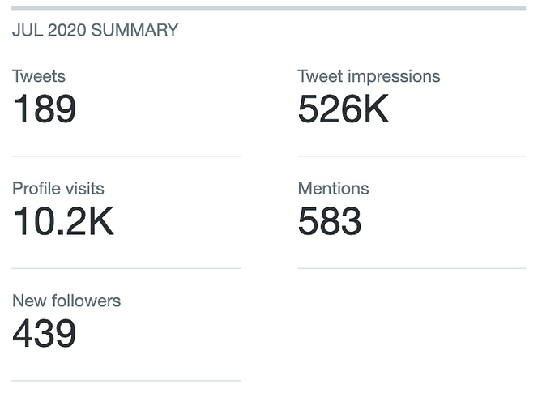This screenshot has height=393, width=559.
Task: Open the 583 mentions count
Action: [x=330, y=221]
